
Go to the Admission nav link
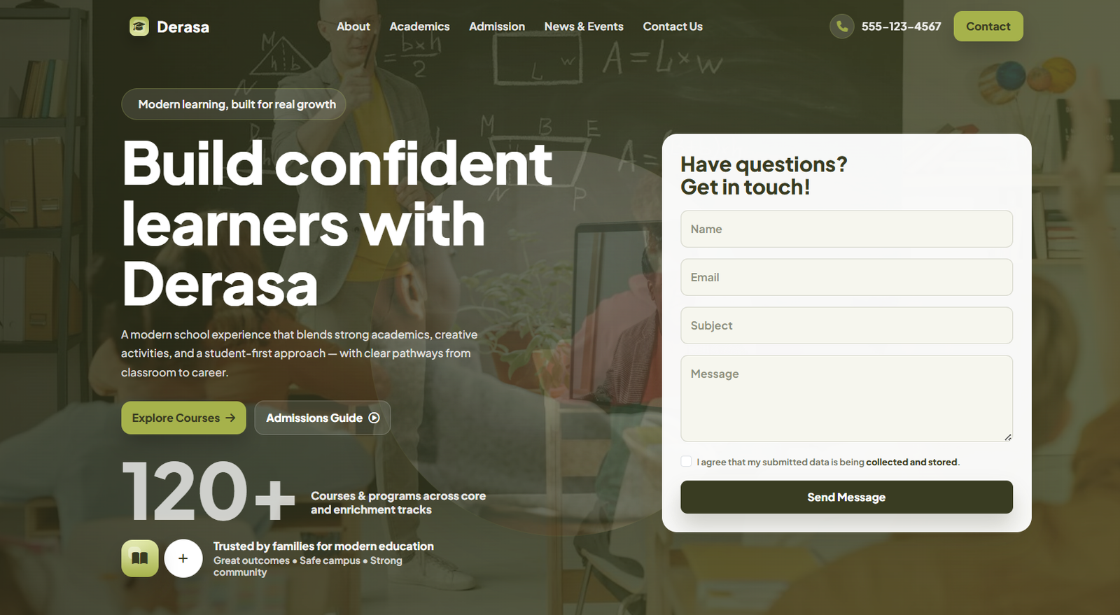click(497, 27)
